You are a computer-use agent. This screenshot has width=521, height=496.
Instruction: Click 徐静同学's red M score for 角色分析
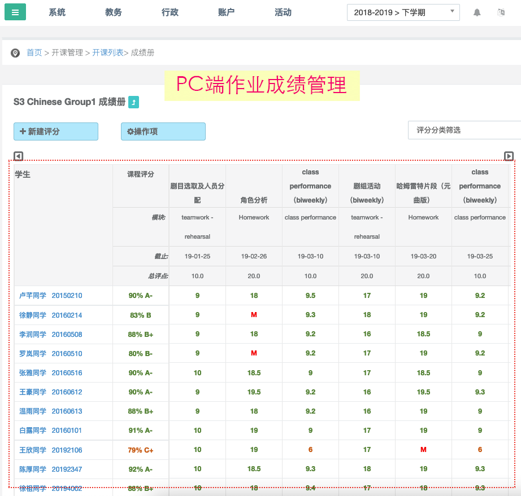254,315
